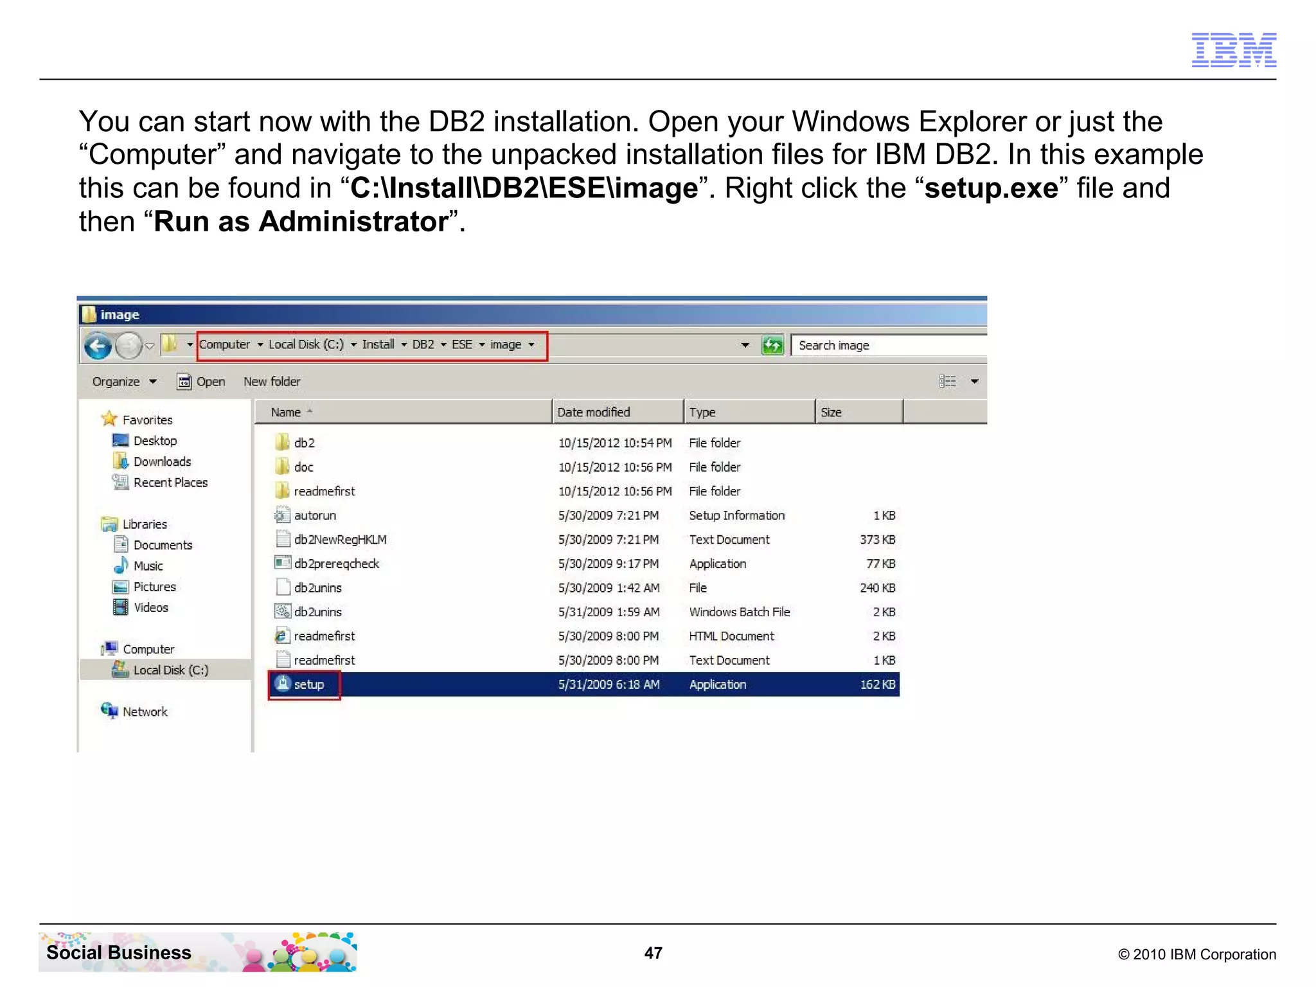Select the autorun file name
Screen dimensions: 1316x987
pyautogui.click(x=315, y=515)
